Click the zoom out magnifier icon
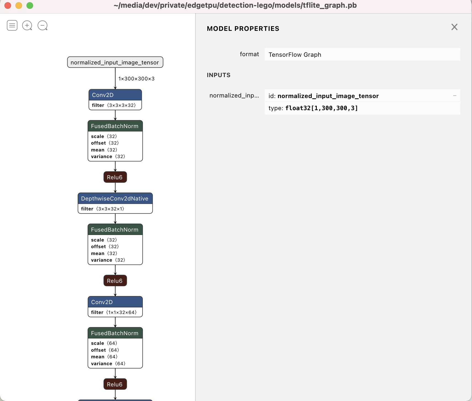The width and height of the screenshot is (472, 401). [42, 25]
